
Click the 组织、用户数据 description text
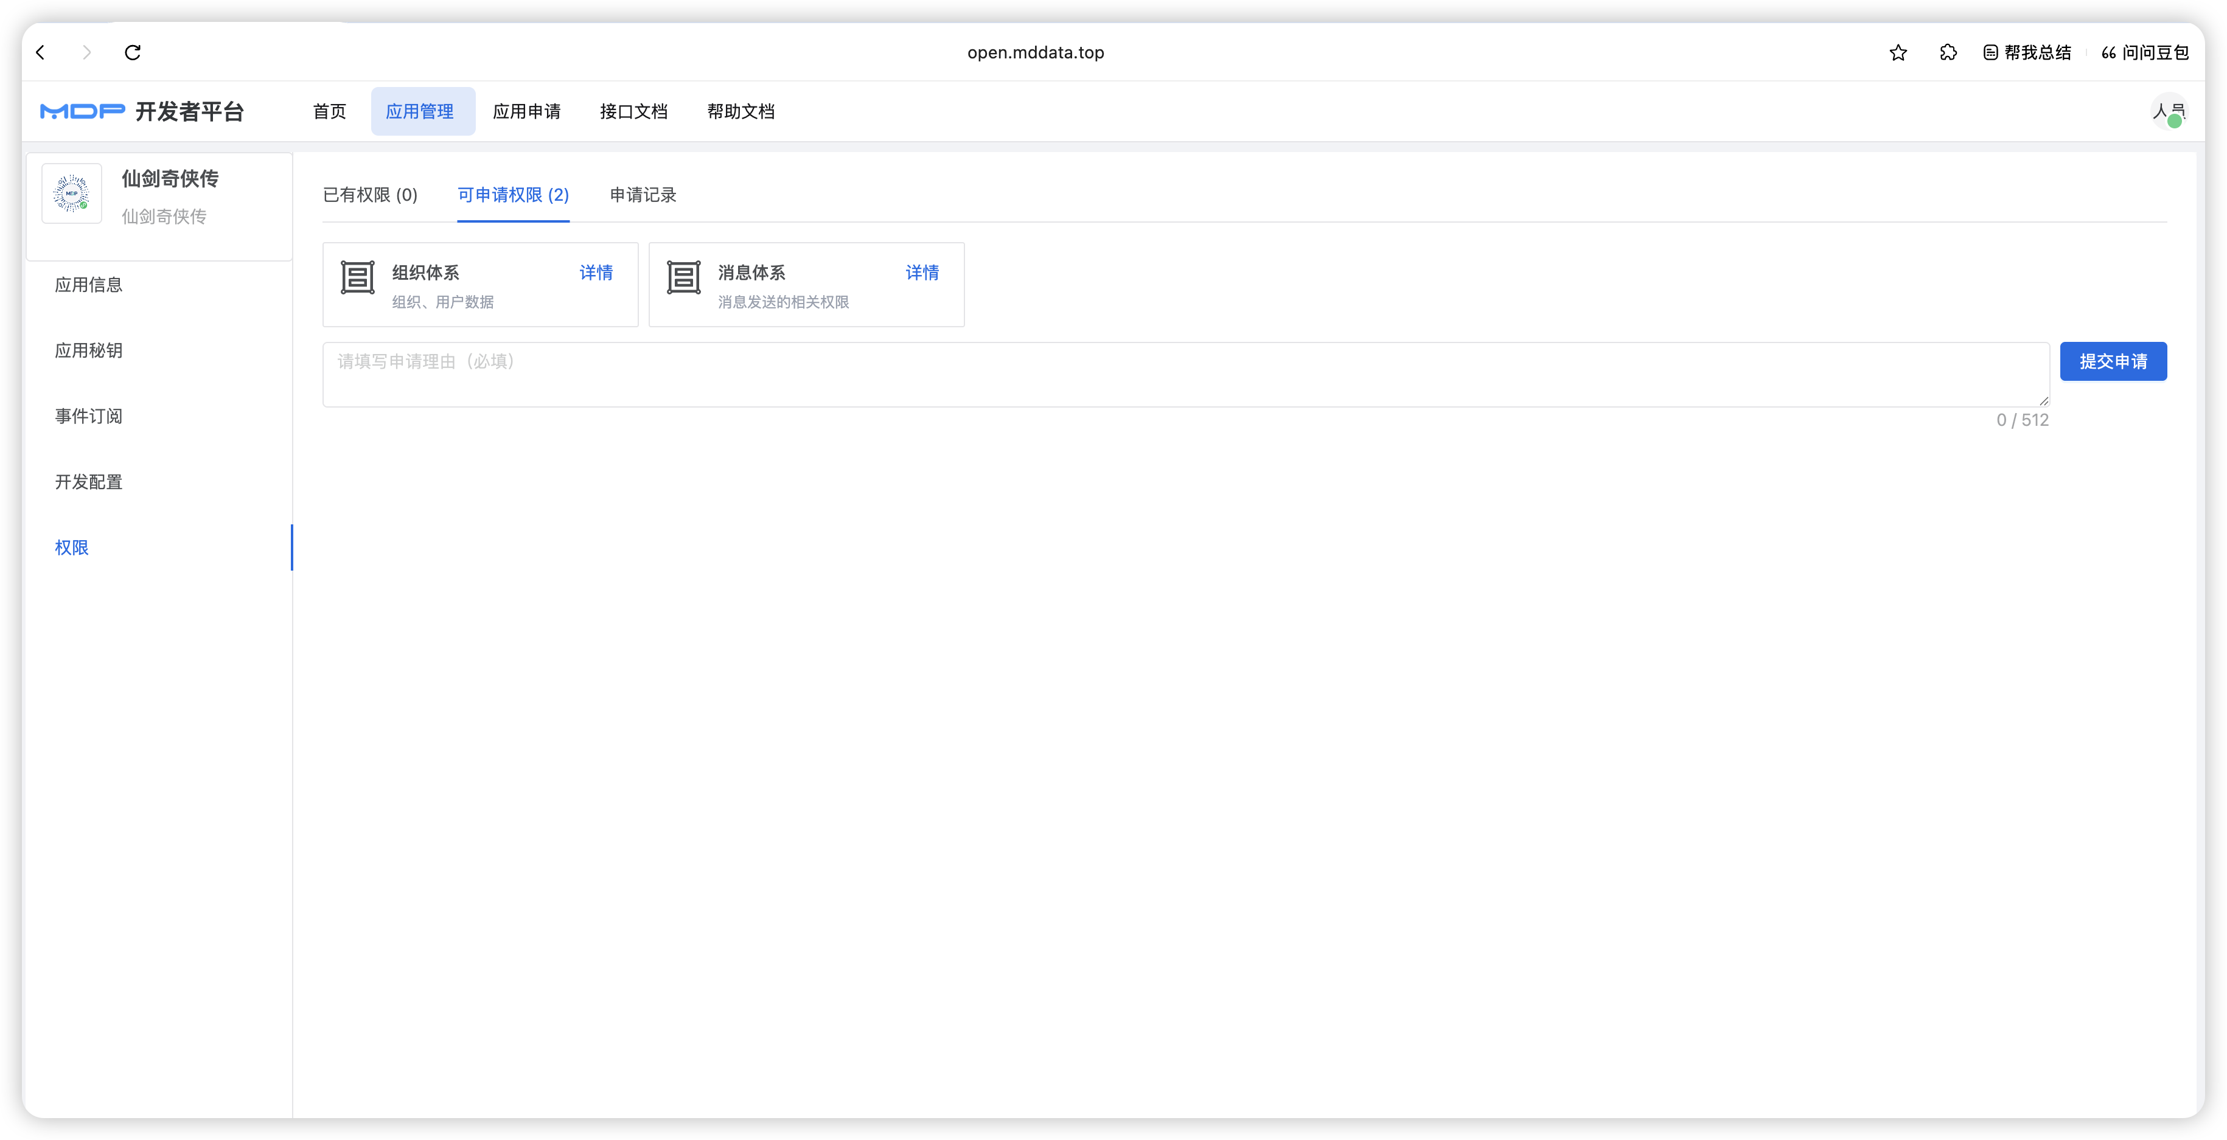(x=442, y=302)
